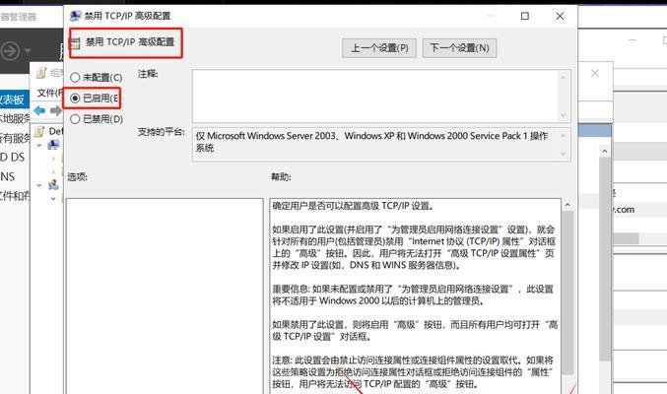Click the '注意' paragraph in help text
The height and width of the screenshot is (394, 667).
click(413, 372)
